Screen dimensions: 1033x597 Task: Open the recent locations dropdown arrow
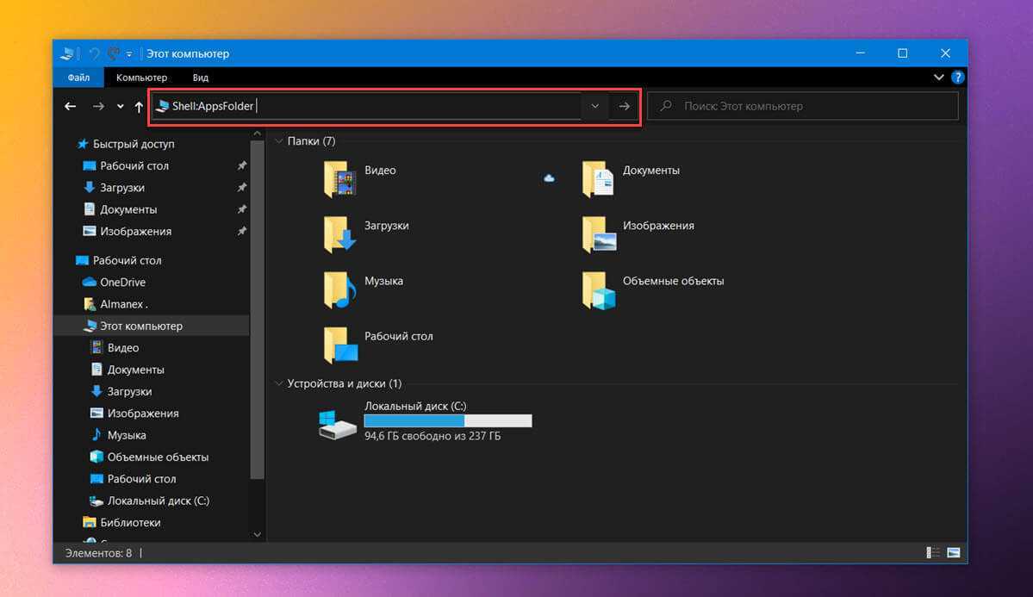click(x=119, y=107)
